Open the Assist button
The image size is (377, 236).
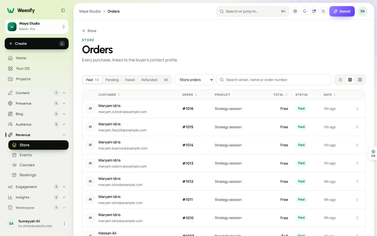pyautogui.click(x=342, y=11)
